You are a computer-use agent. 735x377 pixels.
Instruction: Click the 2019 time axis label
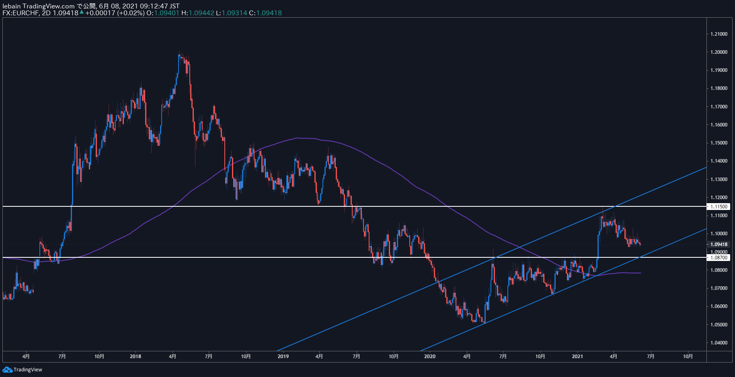tap(283, 356)
